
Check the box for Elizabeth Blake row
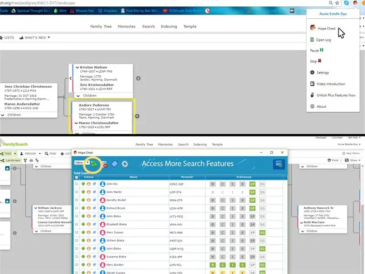(x=77, y=224)
